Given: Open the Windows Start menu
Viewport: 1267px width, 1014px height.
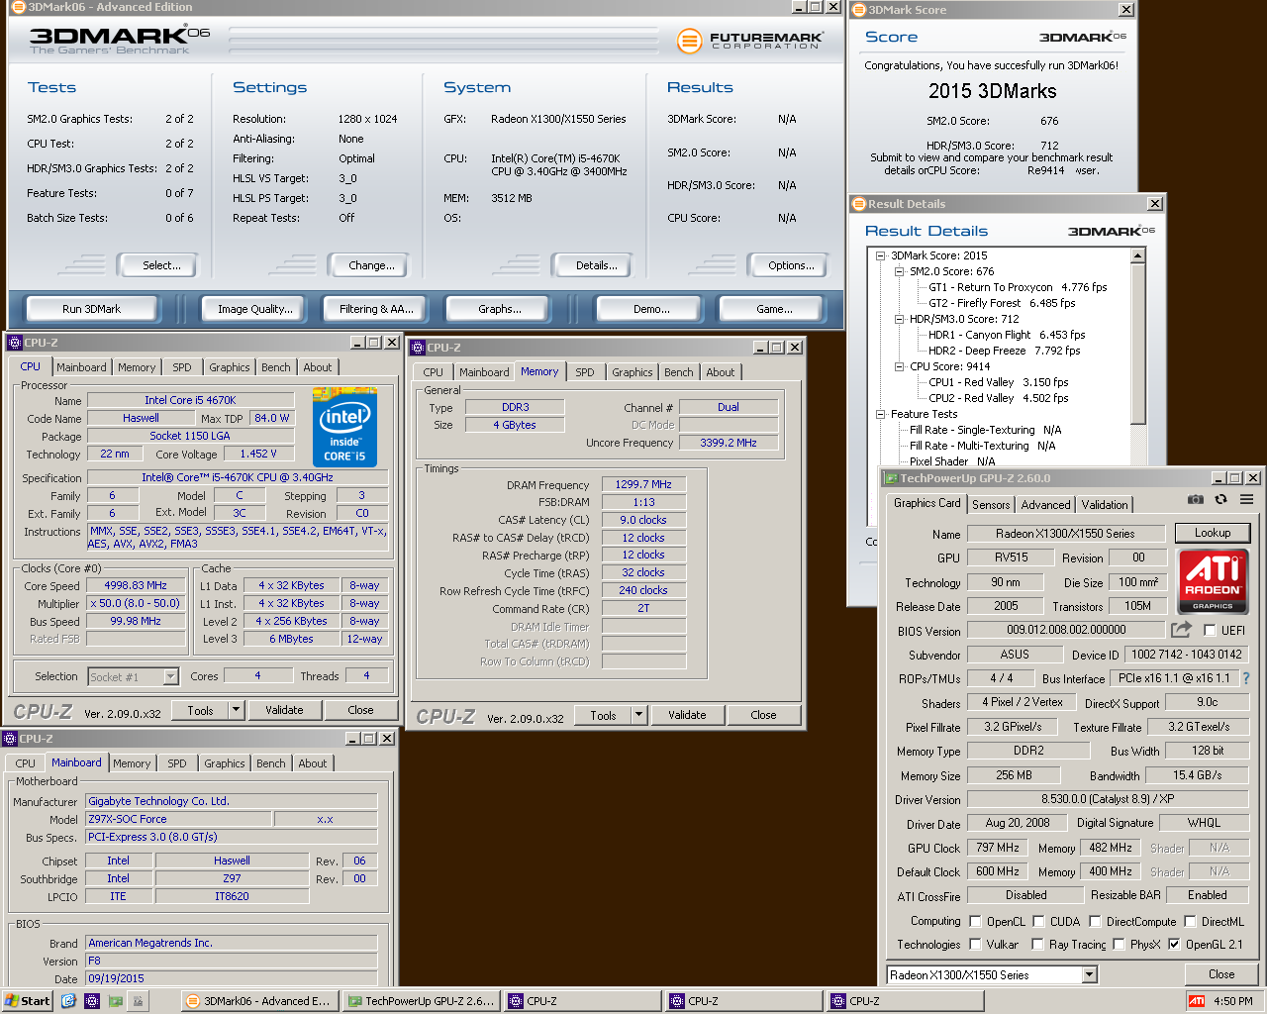Looking at the screenshot, I should click(27, 1001).
